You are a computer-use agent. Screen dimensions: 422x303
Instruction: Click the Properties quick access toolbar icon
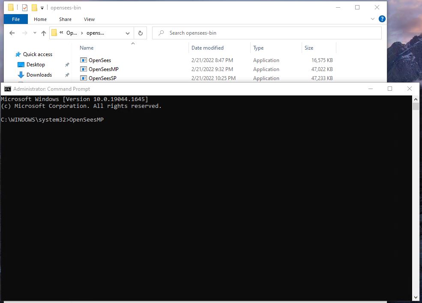click(24, 8)
